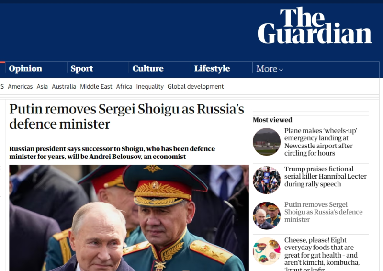Go to the Africa subsection
The width and height of the screenshot is (383, 271).
(124, 86)
